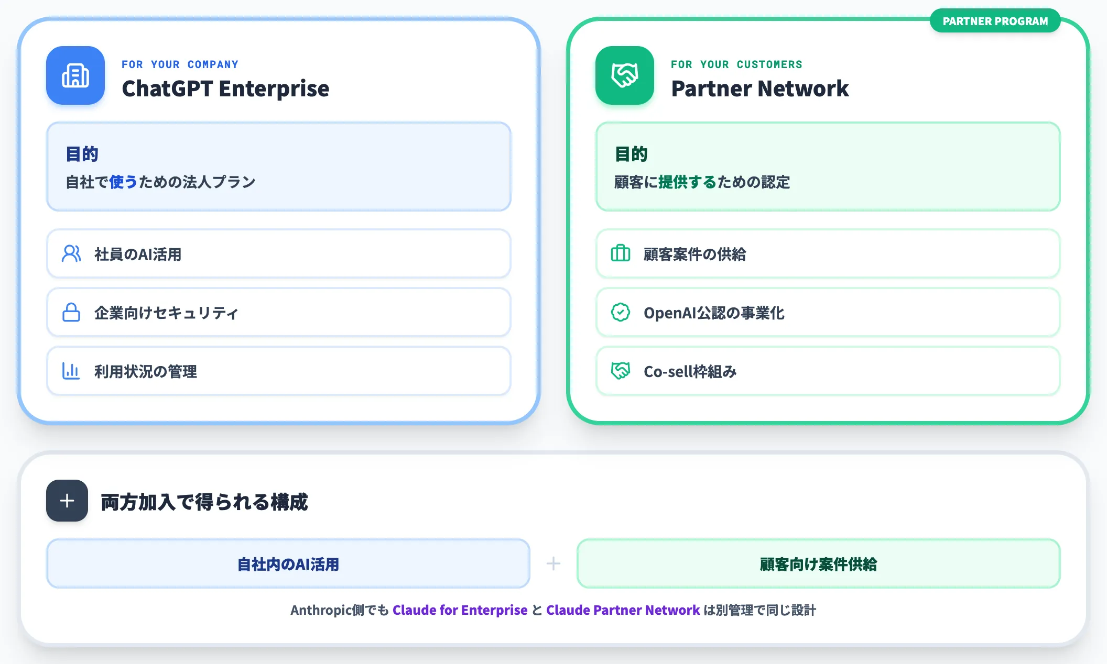Click the bar chart icon beside 利用状況の管理
1107x664 pixels.
coord(71,371)
